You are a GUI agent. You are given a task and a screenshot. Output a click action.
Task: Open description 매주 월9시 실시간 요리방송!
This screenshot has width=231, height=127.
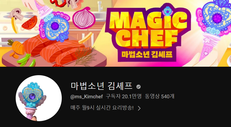[102, 108]
